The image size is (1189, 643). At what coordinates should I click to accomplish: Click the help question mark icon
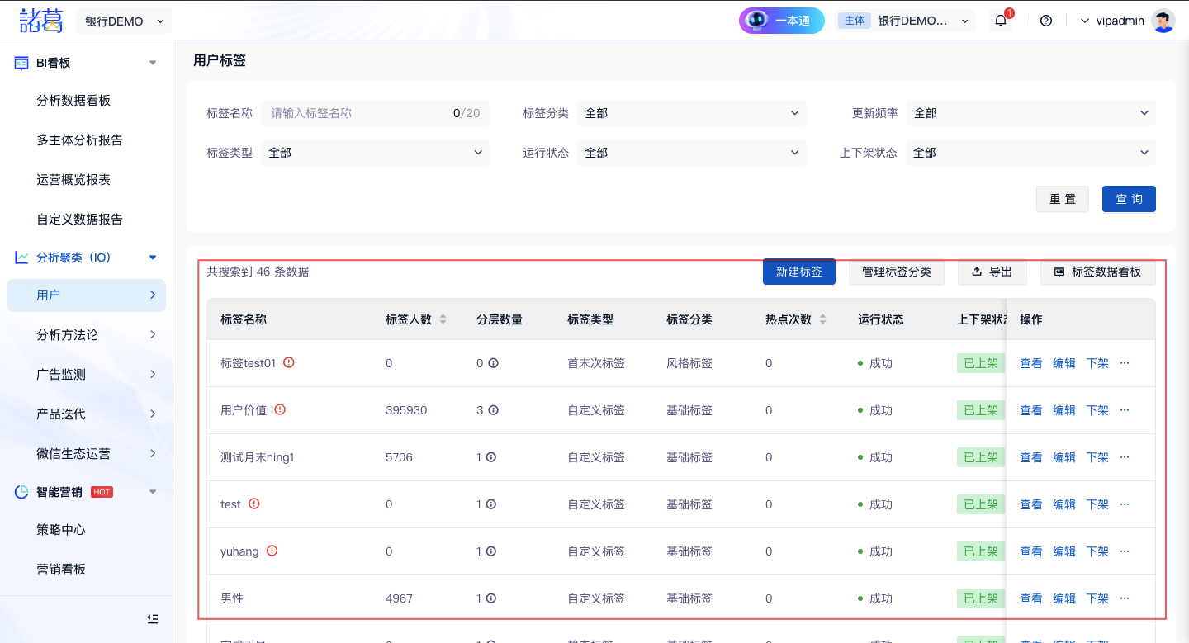pyautogui.click(x=1046, y=21)
